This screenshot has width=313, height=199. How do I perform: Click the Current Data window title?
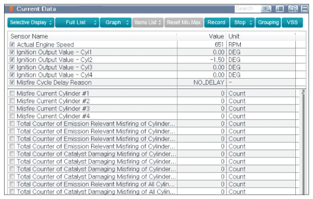click(x=36, y=9)
